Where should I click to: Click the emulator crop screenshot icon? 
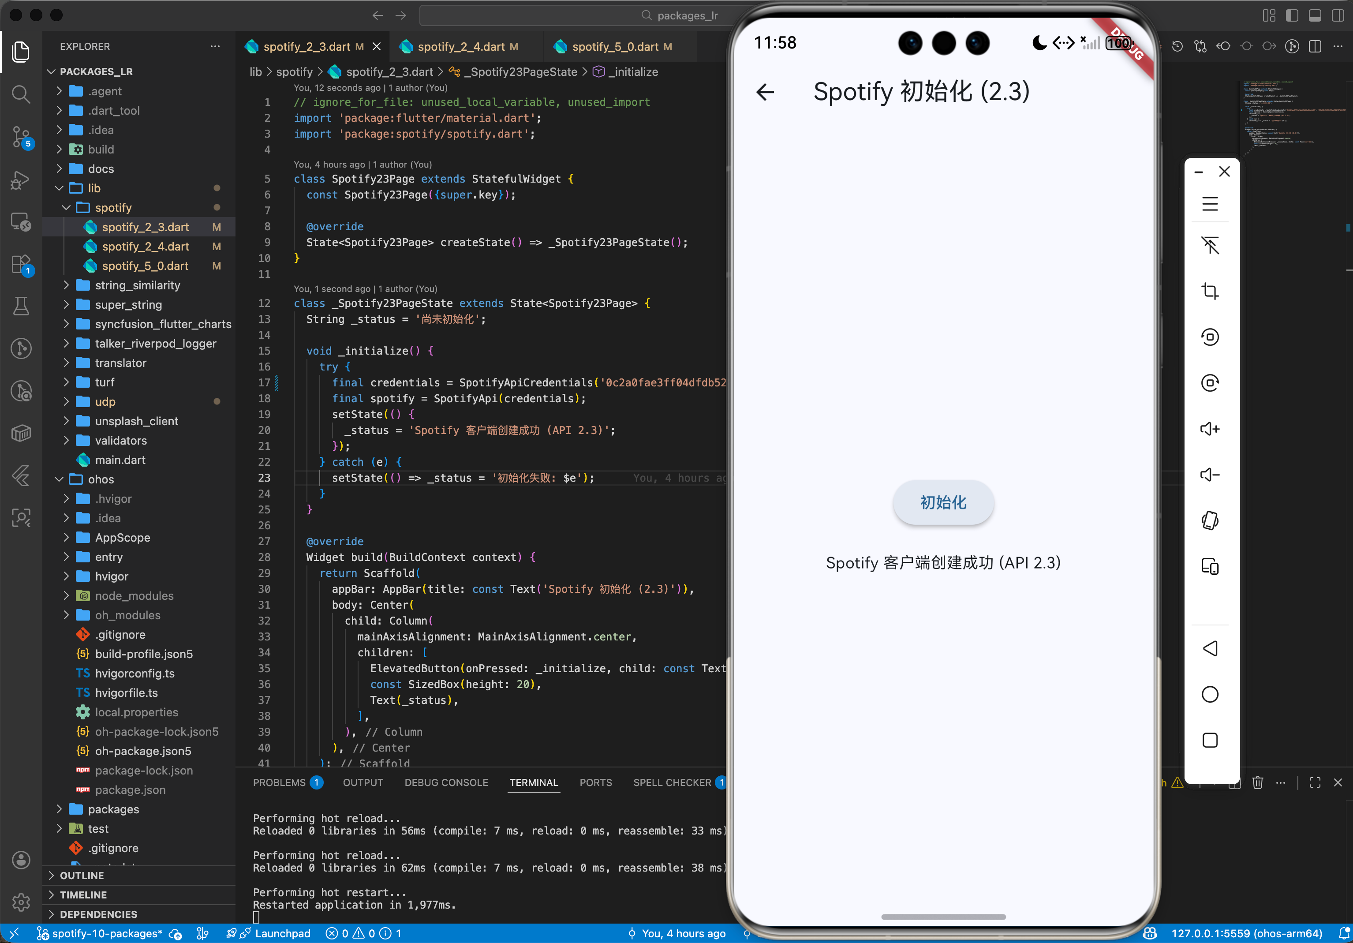1210,291
